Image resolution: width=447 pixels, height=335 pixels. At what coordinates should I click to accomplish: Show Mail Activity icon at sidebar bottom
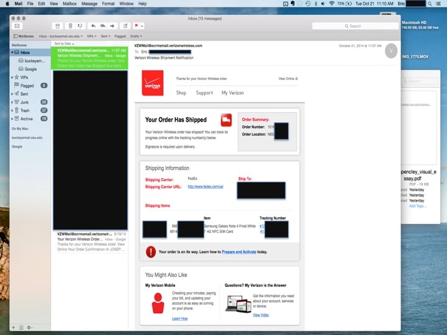[x=21, y=328]
